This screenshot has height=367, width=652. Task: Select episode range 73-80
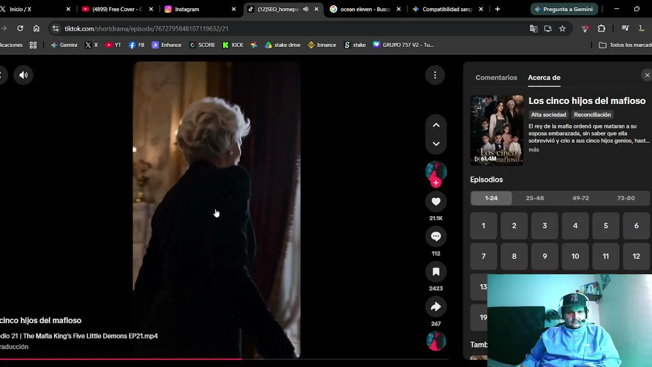pos(626,198)
